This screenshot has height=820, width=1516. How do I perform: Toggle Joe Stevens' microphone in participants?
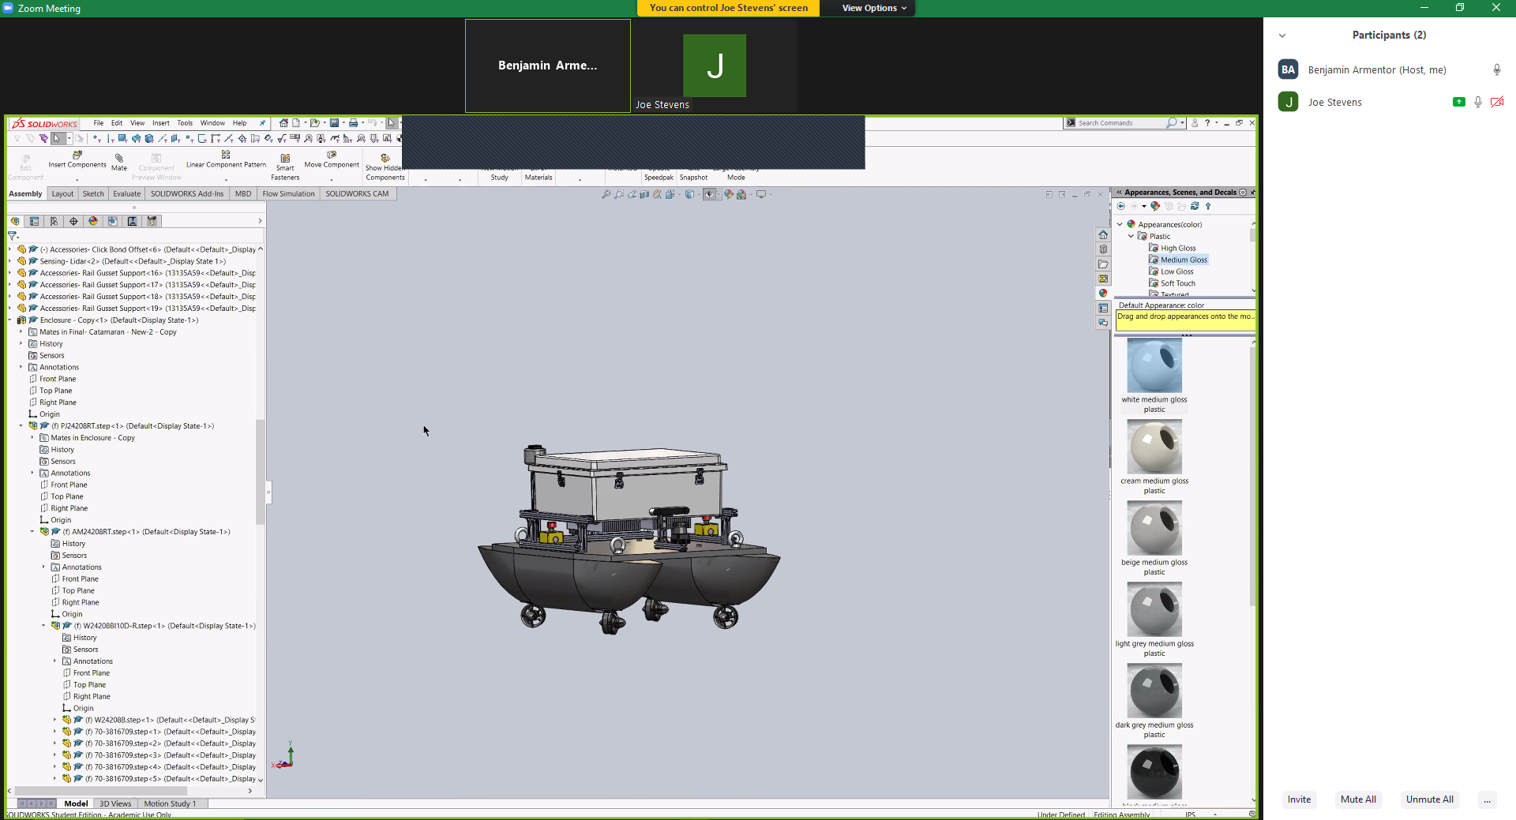click(x=1478, y=102)
